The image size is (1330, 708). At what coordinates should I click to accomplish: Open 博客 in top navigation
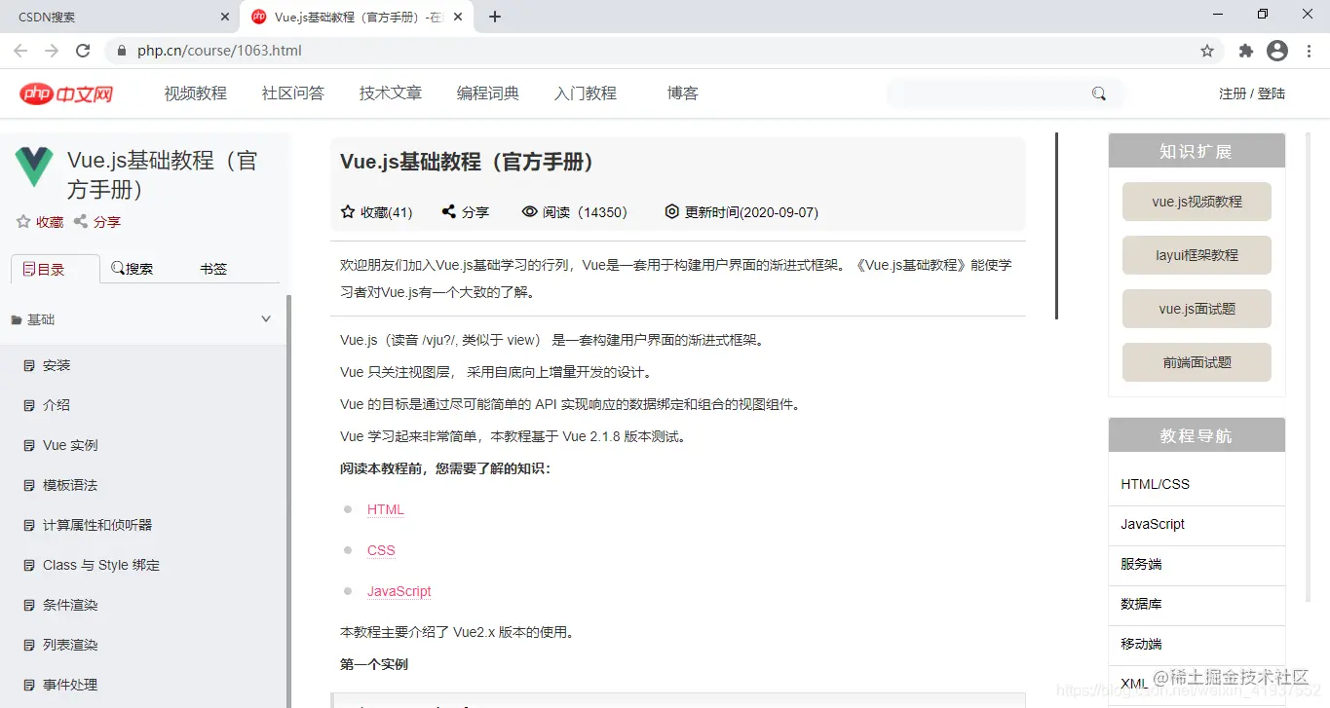point(683,93)
